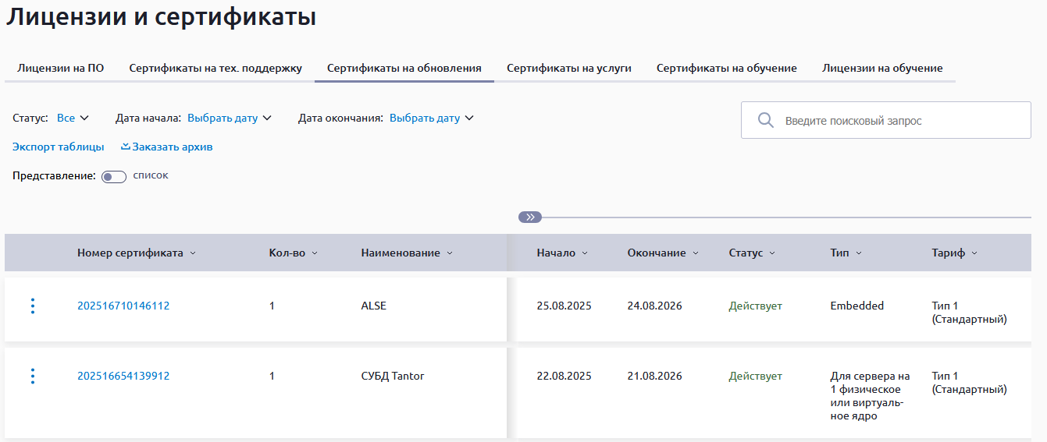
Task: Toggle the Представление list view switch
Action: pyautogui.click(x=114, y=177)
